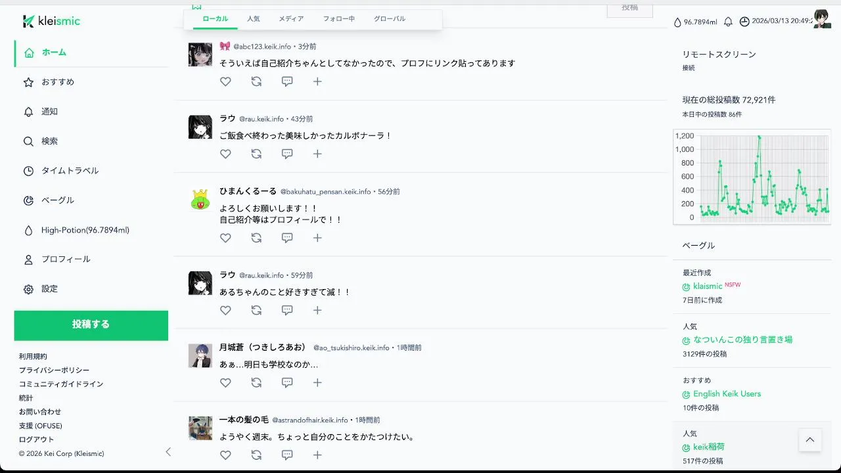Screen dimensions: 841x473
Task: Like ひまんくるーる's introduction post
Action: point(225,238)
